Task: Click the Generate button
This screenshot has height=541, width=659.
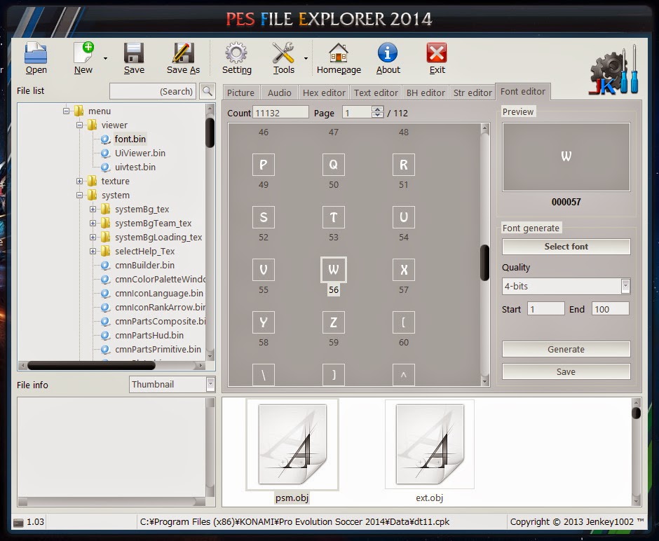Action: point(566,349)
